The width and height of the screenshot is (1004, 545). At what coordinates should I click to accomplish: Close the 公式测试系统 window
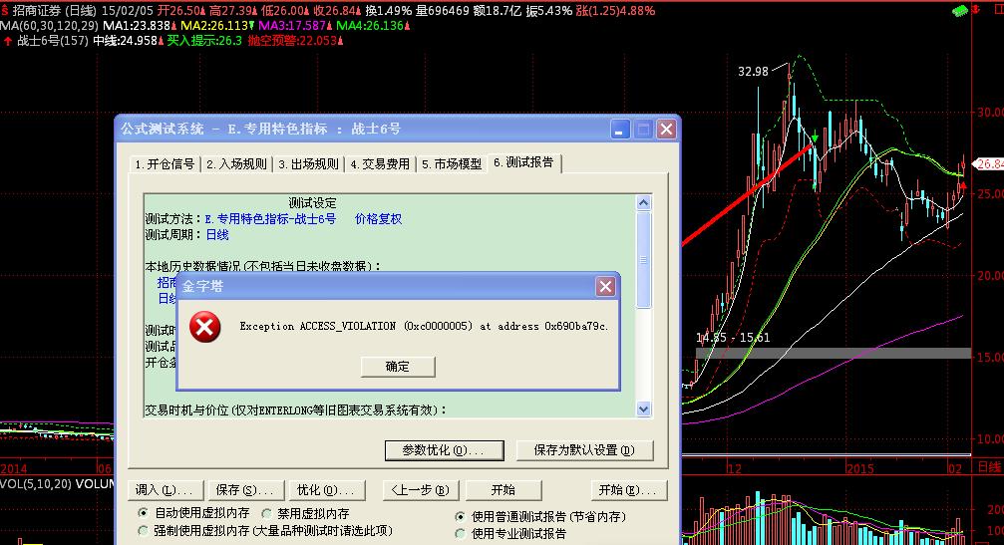(x=666, y=129)
